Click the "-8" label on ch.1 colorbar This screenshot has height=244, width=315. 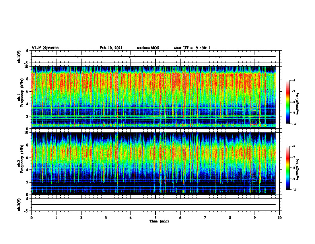pos(293,102)
